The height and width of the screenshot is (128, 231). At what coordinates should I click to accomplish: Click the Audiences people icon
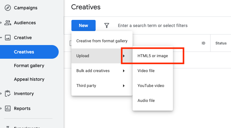pos(8,23)
